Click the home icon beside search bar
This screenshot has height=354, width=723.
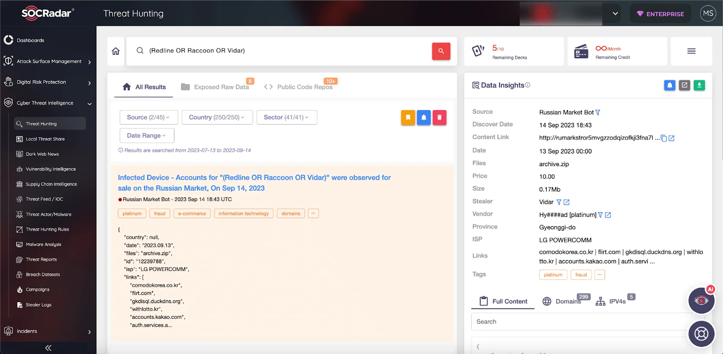[x=116, y=51]
